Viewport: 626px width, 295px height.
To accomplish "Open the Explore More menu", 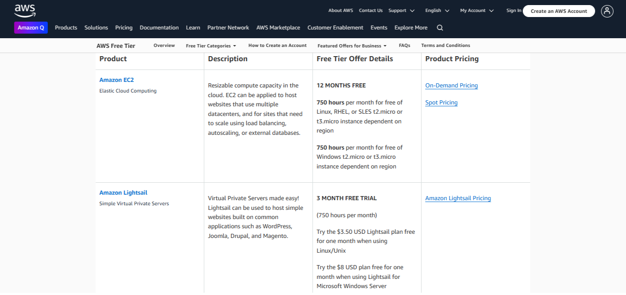I will (x=411, y=28).
